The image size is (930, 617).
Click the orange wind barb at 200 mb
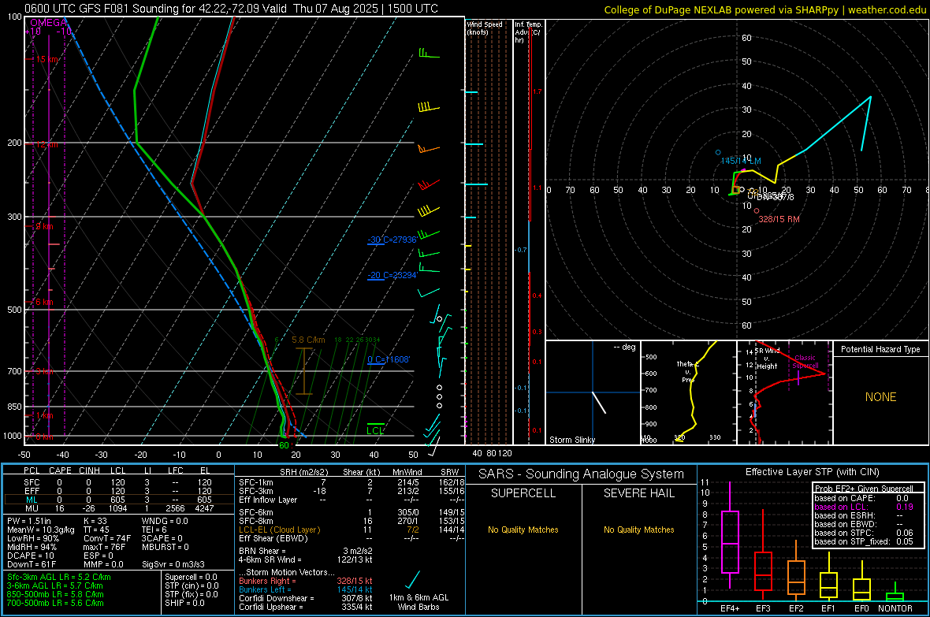click(x=429, y=148)
